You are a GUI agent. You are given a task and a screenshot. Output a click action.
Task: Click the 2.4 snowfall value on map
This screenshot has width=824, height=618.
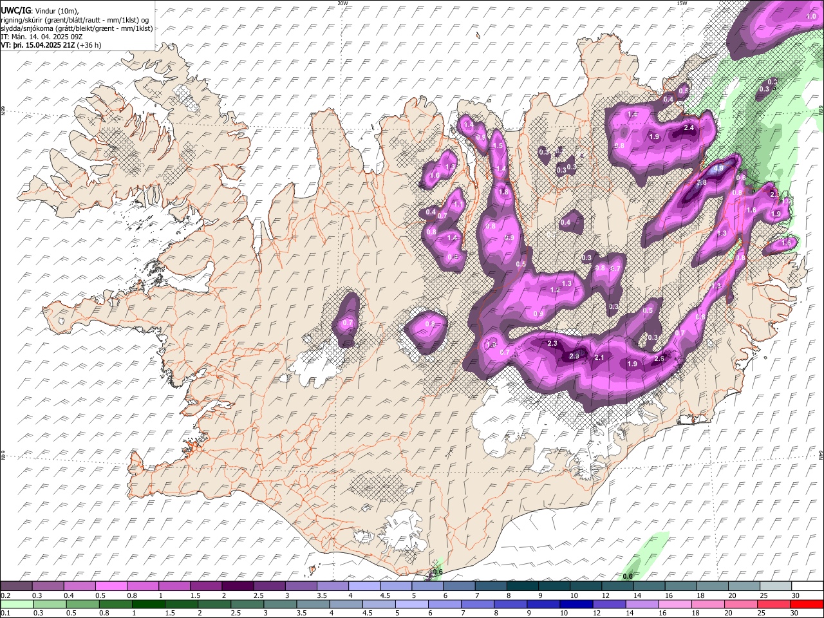[x=689, y=128]
